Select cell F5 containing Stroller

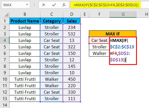click(99, 47)
